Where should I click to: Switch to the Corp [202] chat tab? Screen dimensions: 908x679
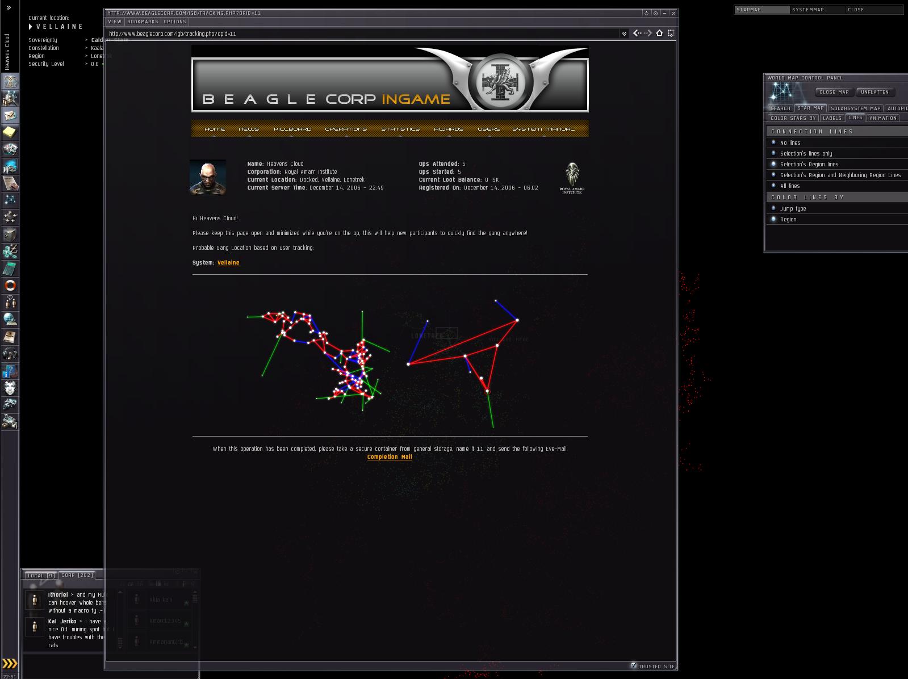[77, 576]
